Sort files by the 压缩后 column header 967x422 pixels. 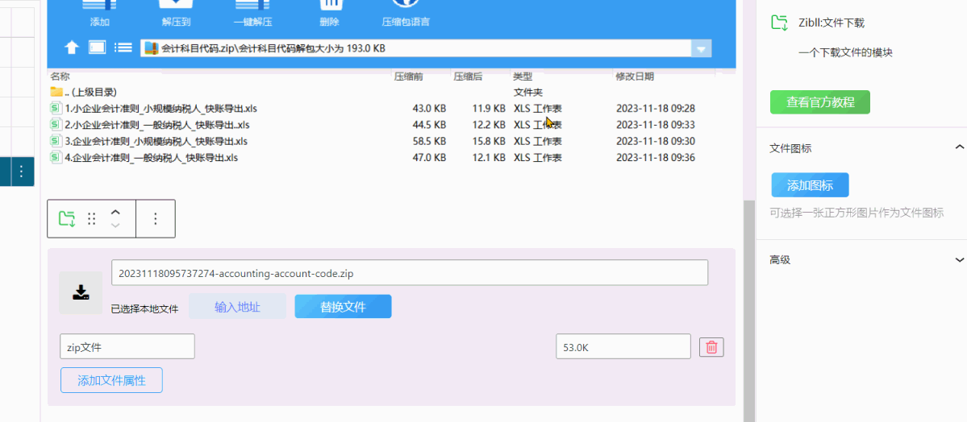(x=468, y=77)
